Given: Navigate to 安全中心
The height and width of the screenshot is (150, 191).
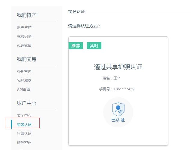Looking at the screenshot, I should [x=24, y=116].
